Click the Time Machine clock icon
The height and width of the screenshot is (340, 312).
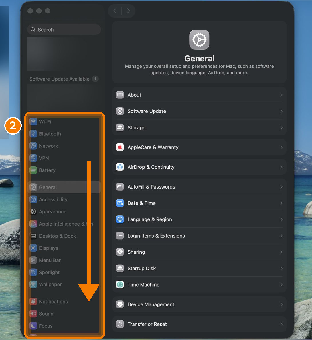click(x=120, y=285)
